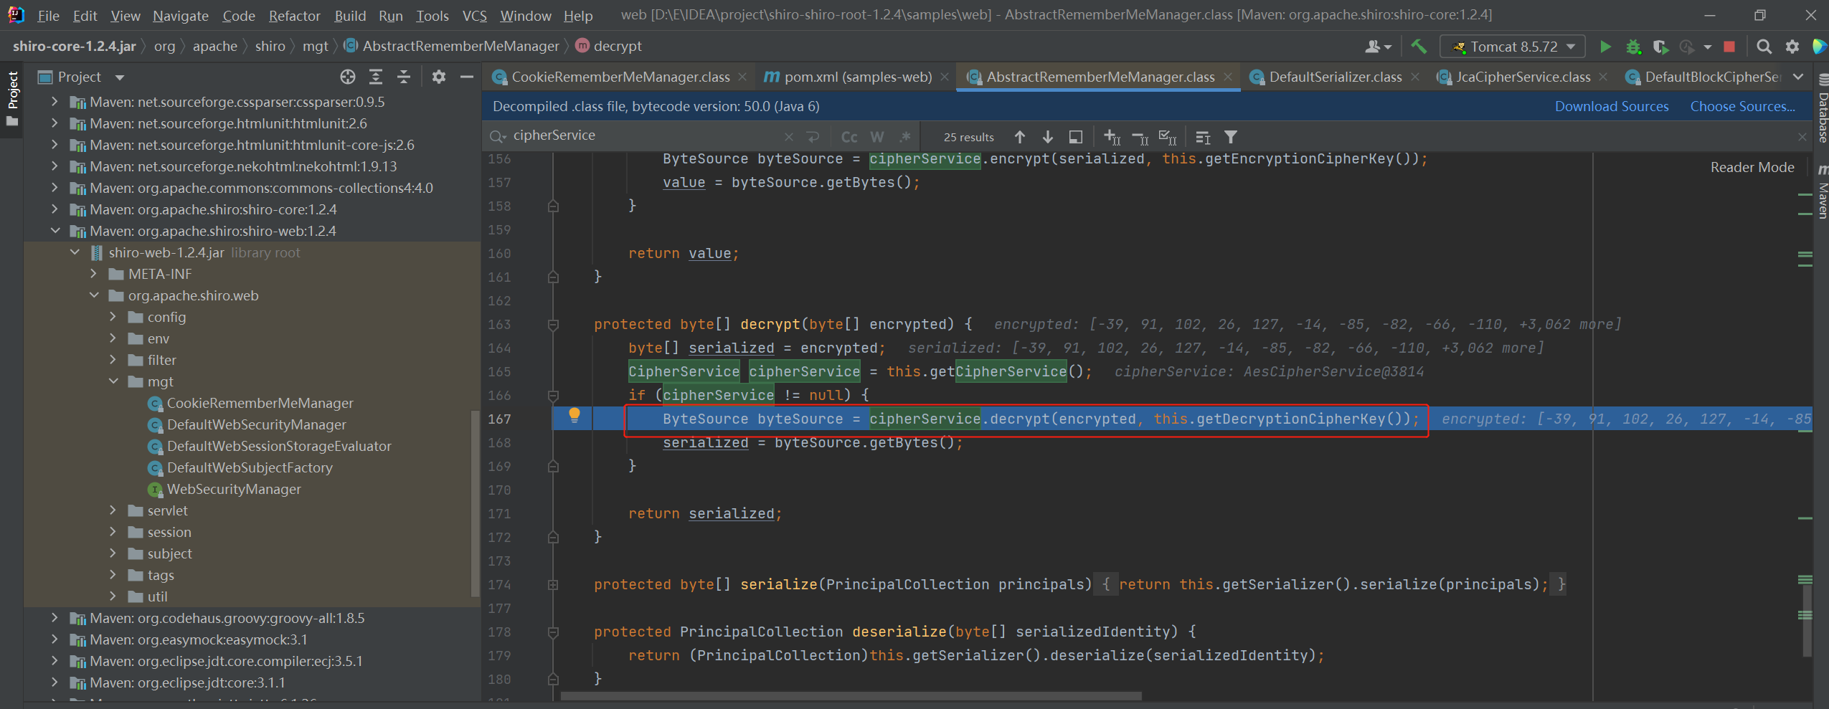The width and height of the screenshot is (1829, 709).
Task: Open search history newline icon in find bar
Action: pos(813,137)
